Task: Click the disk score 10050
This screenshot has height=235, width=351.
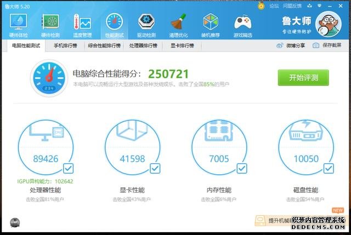Action: 306,159
